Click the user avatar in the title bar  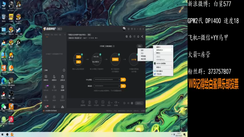(124, 29)
